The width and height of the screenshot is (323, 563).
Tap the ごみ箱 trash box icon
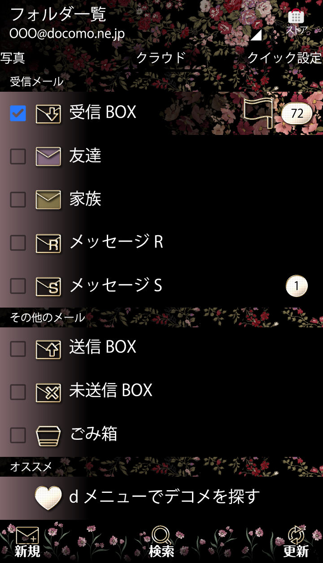pyautogui.click(x=48, y=435)
